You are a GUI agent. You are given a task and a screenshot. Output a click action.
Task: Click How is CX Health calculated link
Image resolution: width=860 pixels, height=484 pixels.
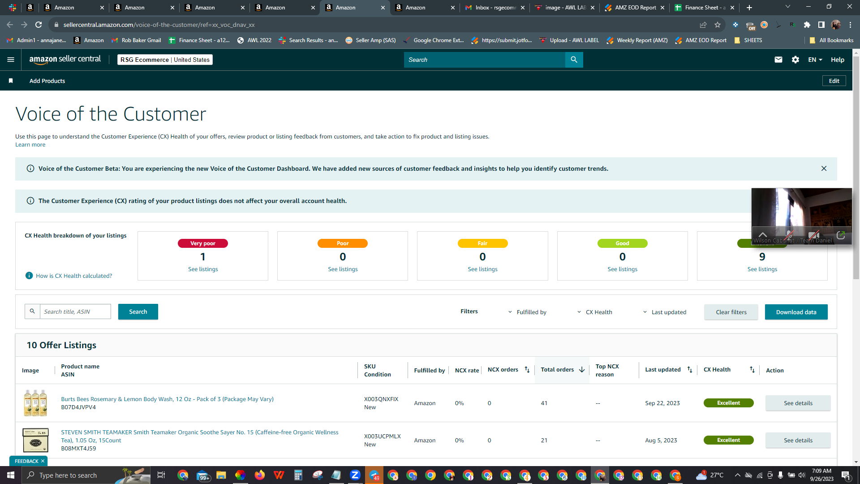(x=74, y=276)
